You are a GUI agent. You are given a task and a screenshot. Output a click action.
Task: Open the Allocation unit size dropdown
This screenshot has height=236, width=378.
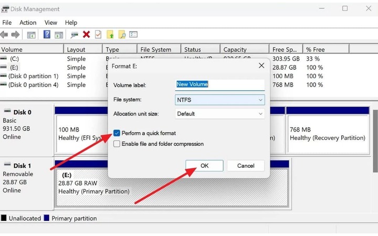click(220, 114)
